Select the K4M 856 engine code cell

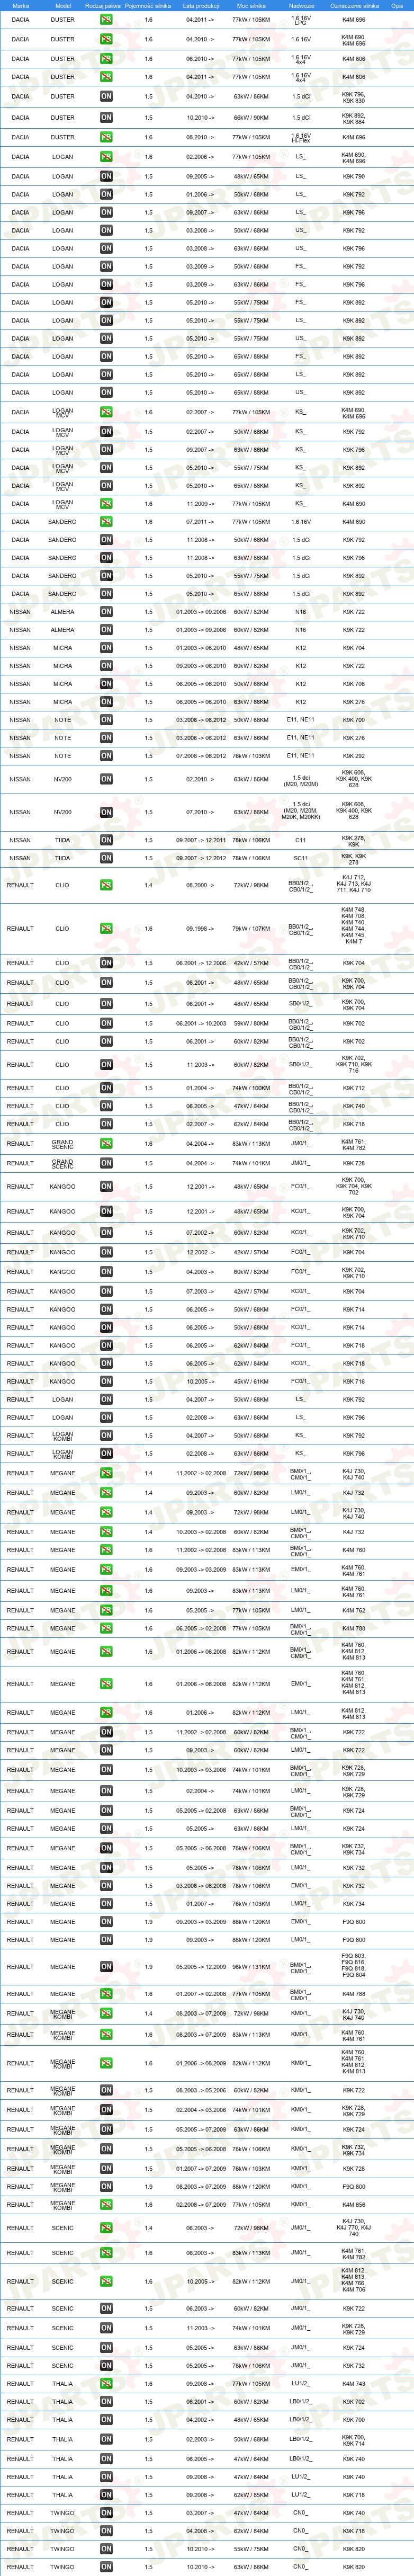pos(354,2203)
